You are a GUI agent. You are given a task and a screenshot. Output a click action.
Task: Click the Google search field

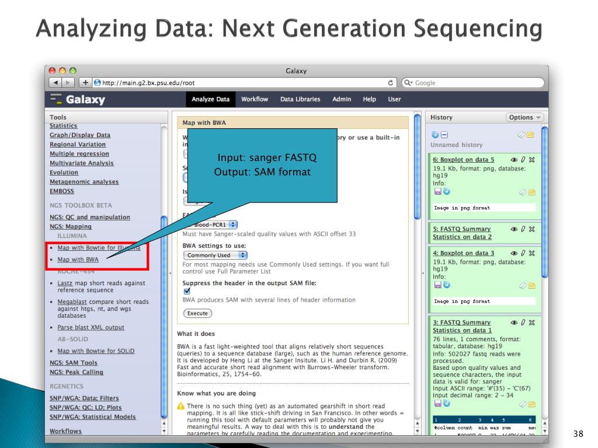pyautogui.click(x=473, y=83)
